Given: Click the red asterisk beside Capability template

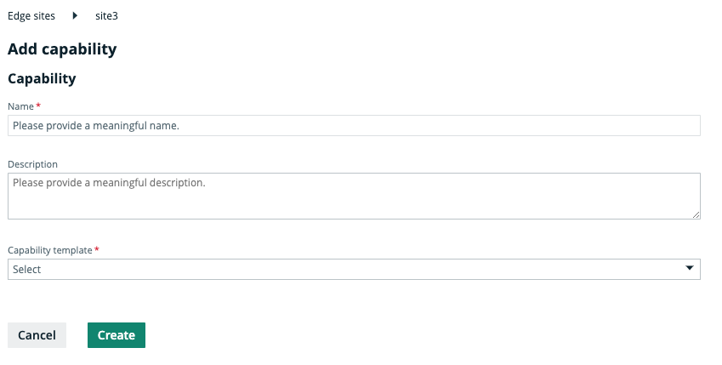Looking at the screenshot, I should click(x=96, y=250).
